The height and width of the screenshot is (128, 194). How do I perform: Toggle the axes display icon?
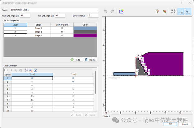click(x=188, y=12)
